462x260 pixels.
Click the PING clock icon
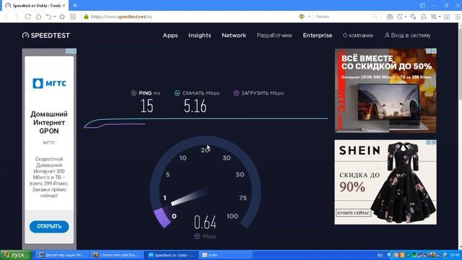click(134, 93)
